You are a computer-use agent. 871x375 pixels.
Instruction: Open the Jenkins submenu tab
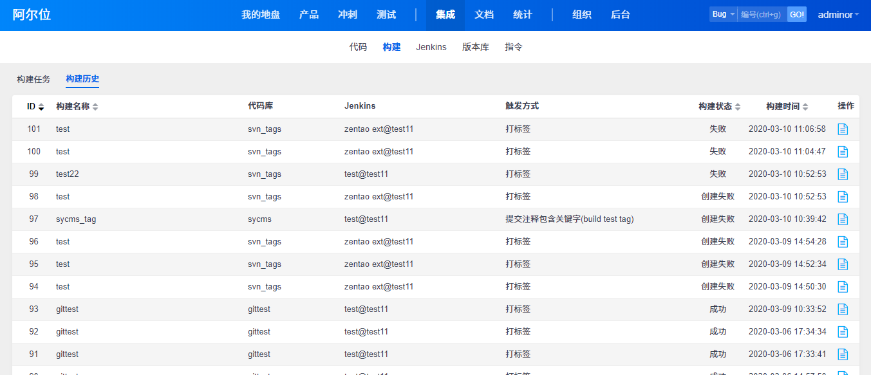(x=431, y=47)
